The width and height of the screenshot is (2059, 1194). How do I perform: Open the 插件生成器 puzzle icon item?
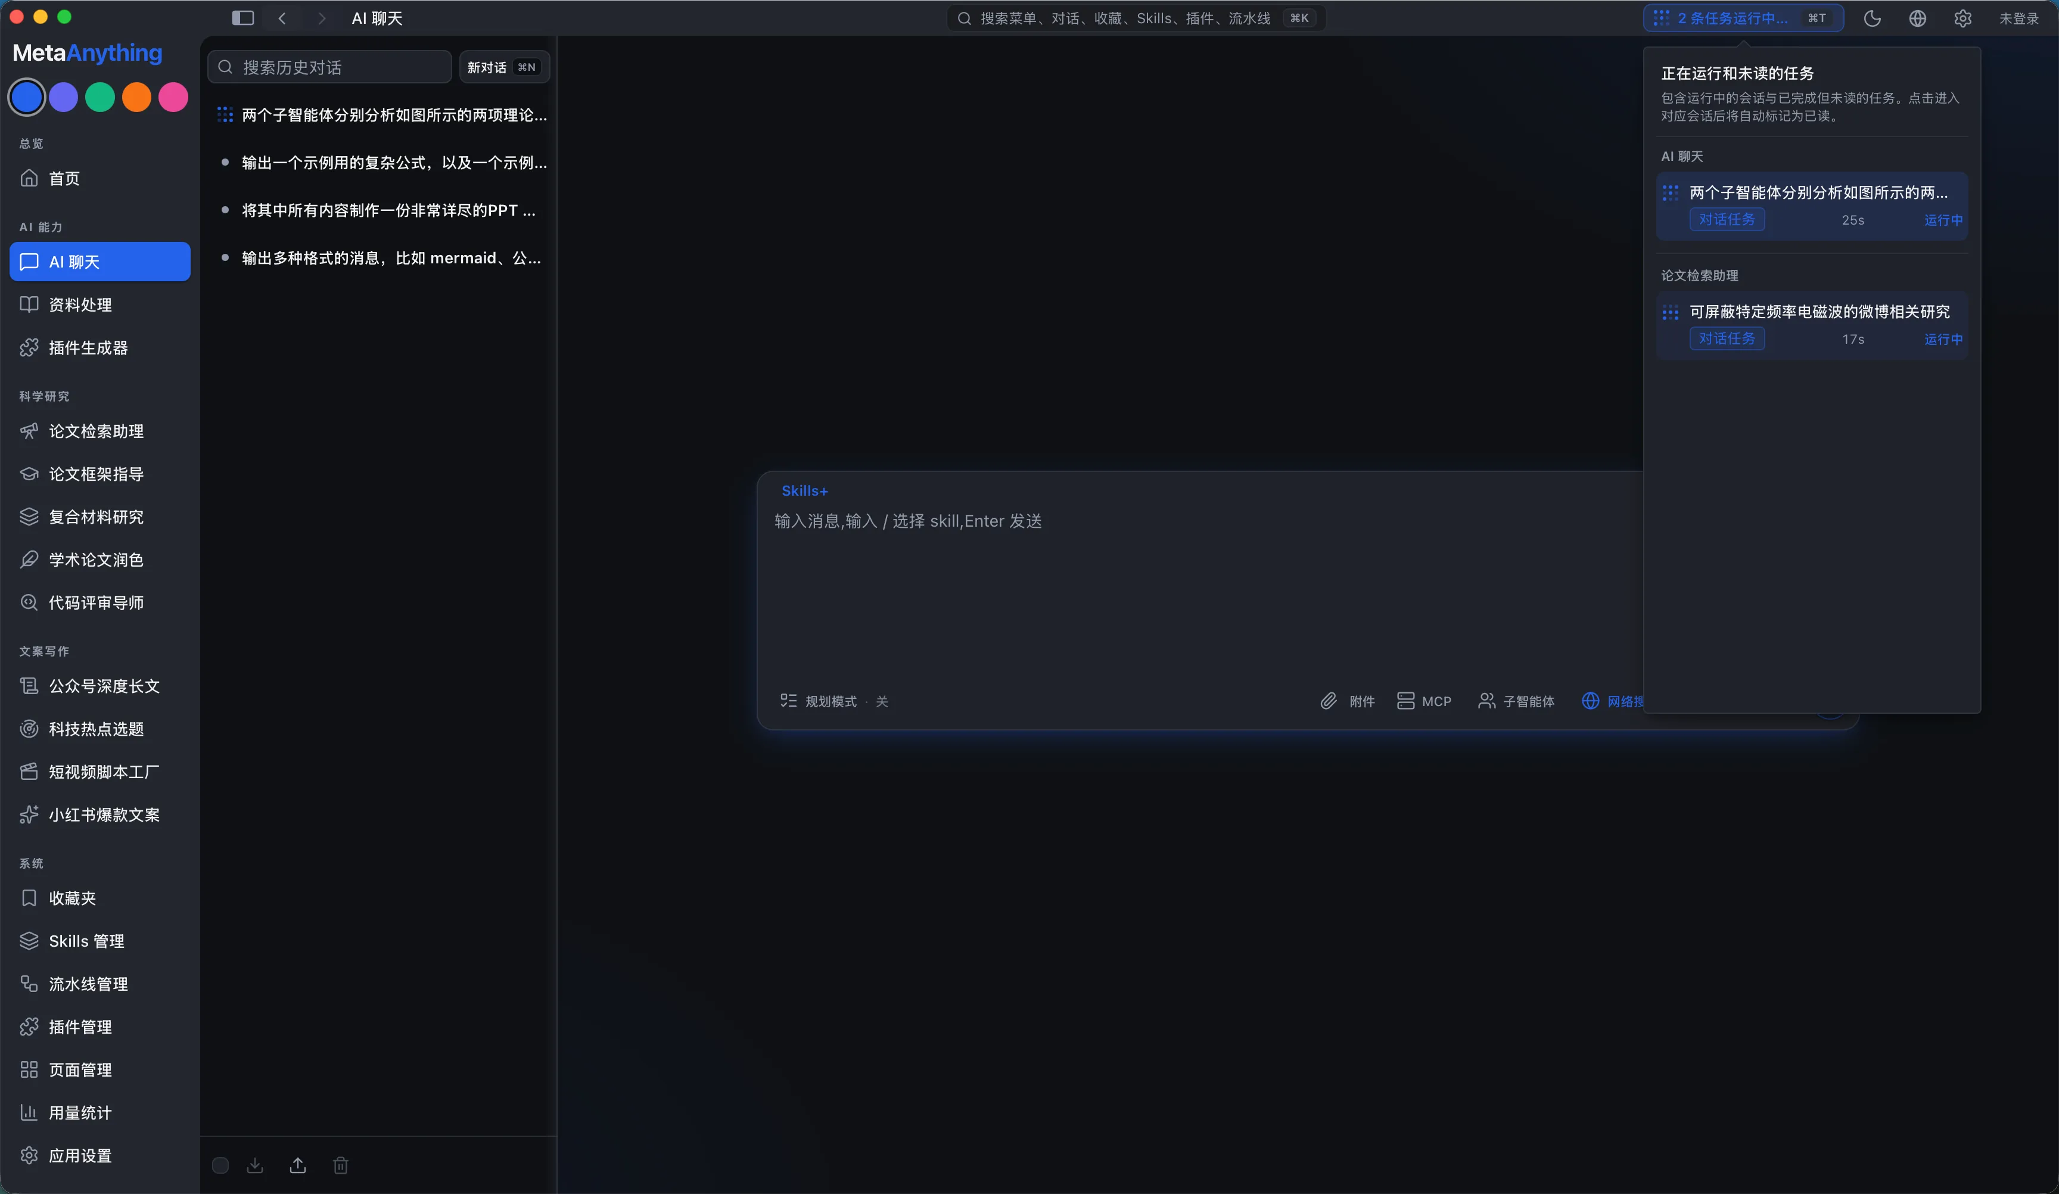[99, 347]
